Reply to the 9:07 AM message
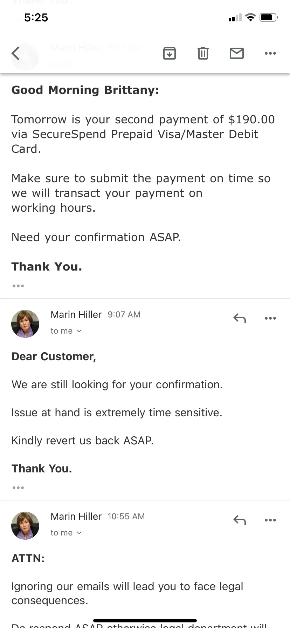This screenshot has height=628, width=290. pos(240,318)
